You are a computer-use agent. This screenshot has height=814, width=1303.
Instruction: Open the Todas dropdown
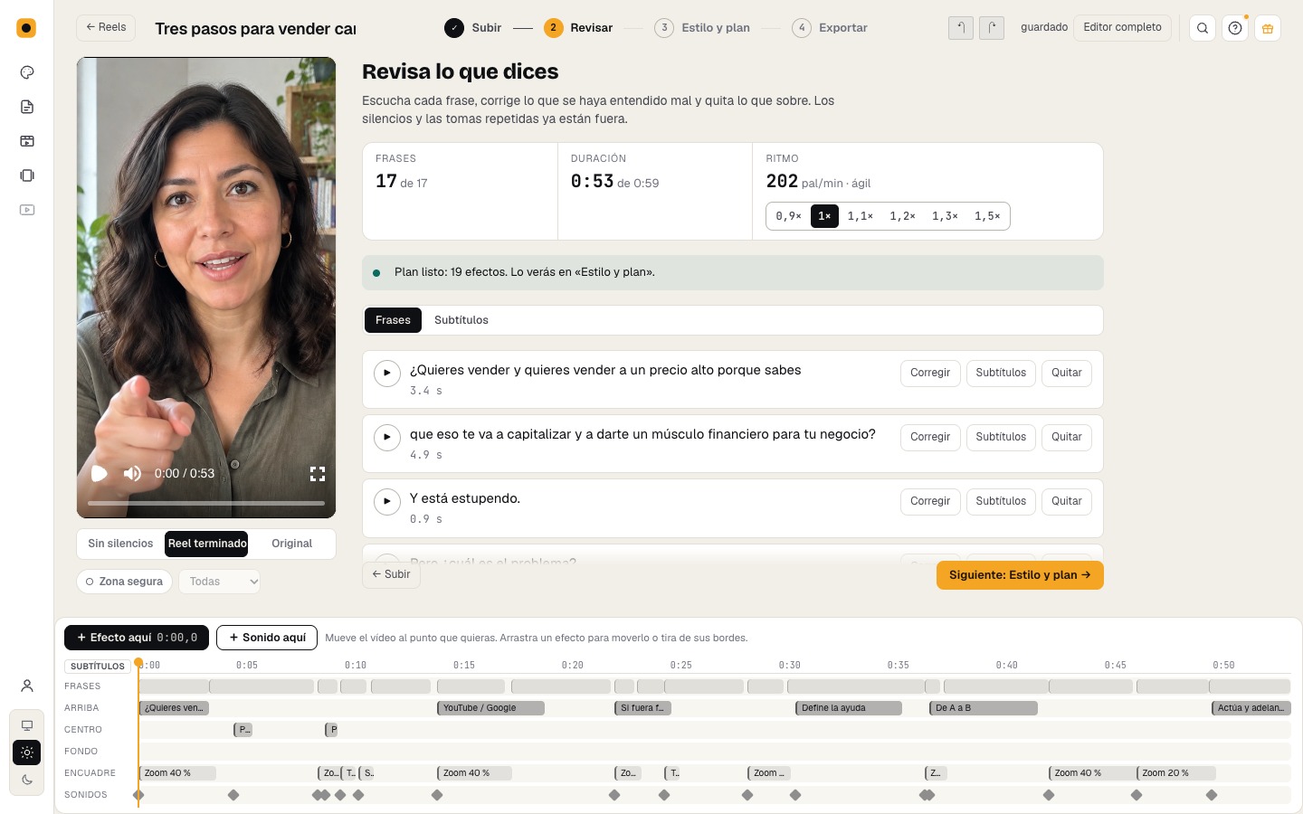pos(220,582)
